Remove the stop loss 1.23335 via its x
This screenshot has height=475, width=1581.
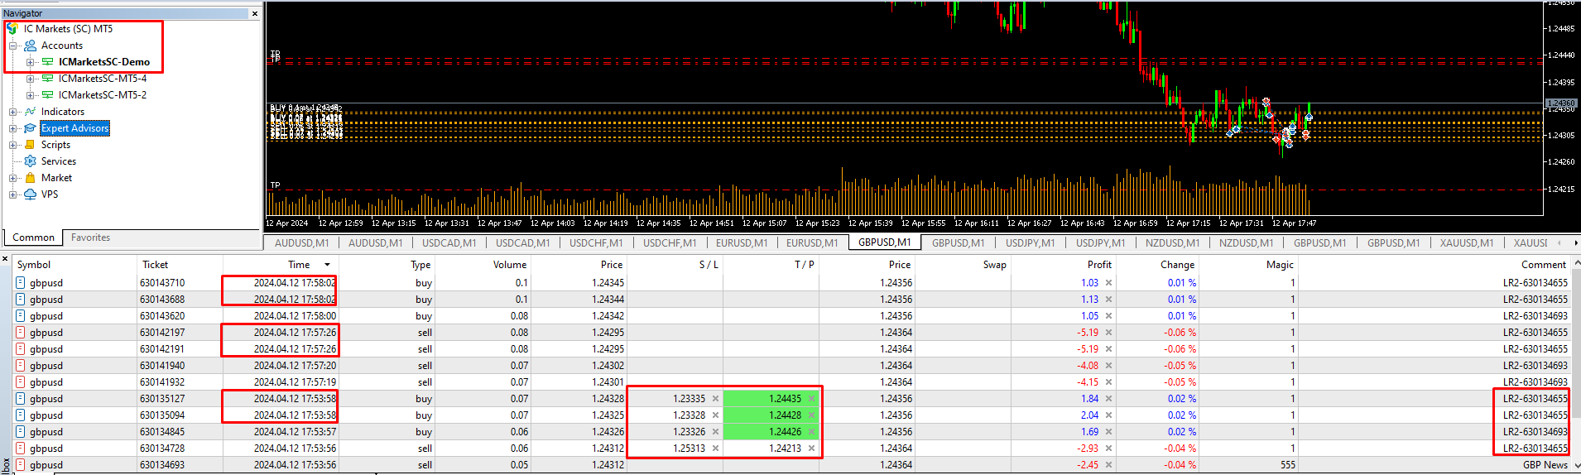pos(715,399)
